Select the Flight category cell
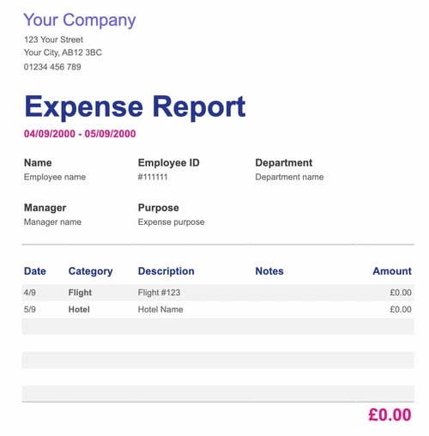Image resolution: width=429 pixels, height=436 pixels. click(x=80, y=293)
